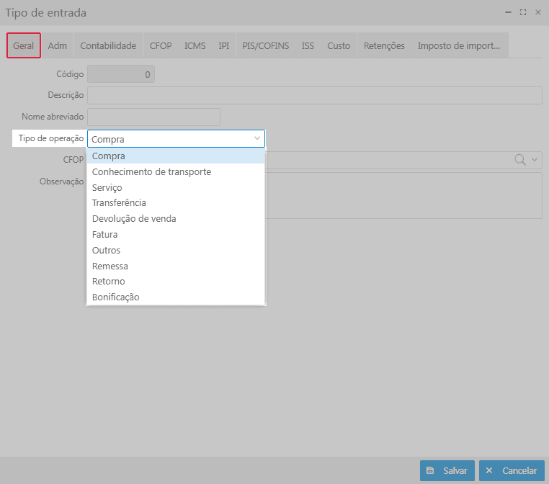
Task: Pick the Transferência option
Action: 119,203
